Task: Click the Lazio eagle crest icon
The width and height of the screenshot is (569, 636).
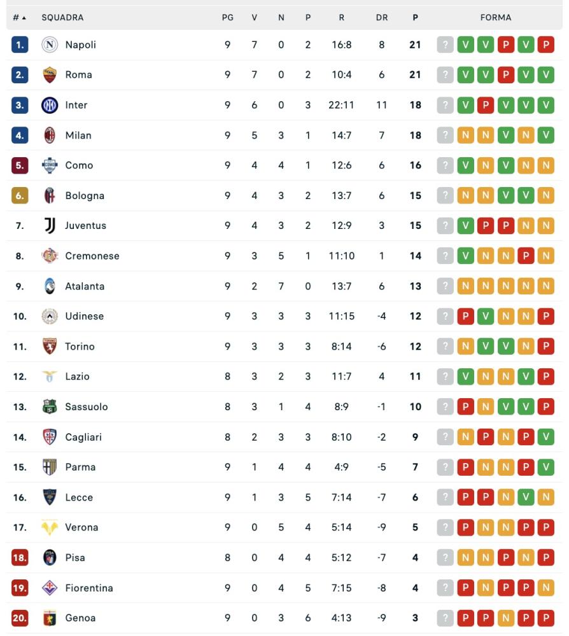Action: point(50,377)
